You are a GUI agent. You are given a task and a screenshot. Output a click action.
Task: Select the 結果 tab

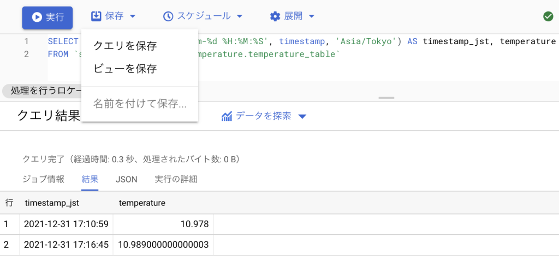(90, 179)
